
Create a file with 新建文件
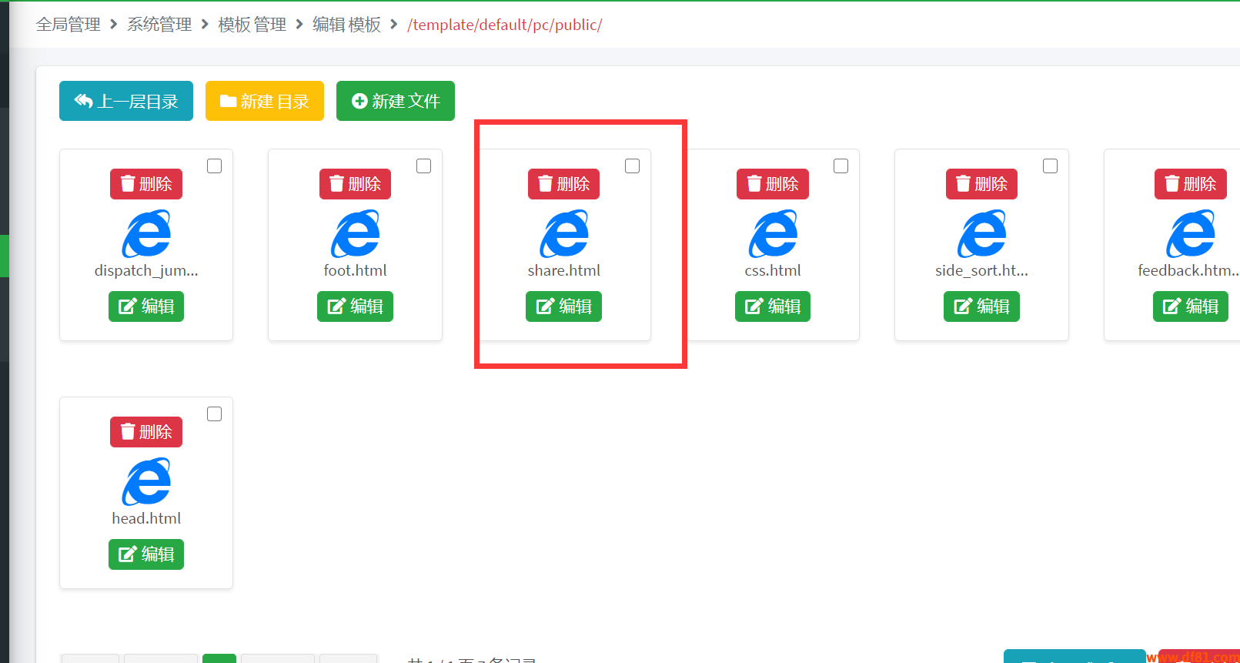click(396, 101)
